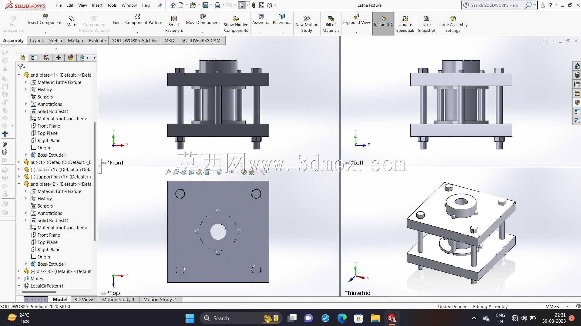Select LocalCirPattern1 in the tree
This screenshot has width=581, height=326.
tap(47, 286)
